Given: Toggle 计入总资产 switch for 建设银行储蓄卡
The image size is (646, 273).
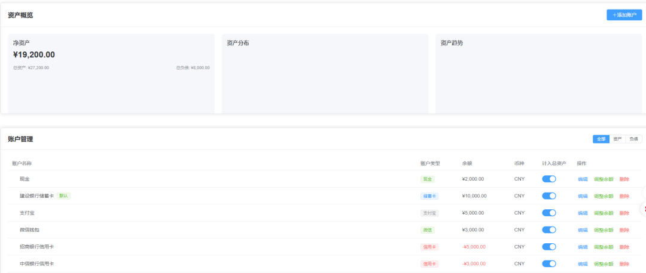Looking at the screenshot, I should [549, 196].
